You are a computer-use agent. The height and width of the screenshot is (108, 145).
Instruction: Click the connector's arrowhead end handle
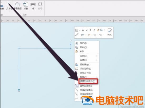(19, 91)
